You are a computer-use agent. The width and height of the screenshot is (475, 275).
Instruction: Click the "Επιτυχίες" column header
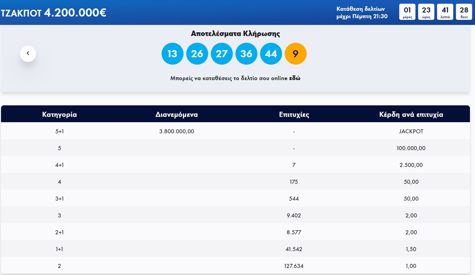point(294,114)
